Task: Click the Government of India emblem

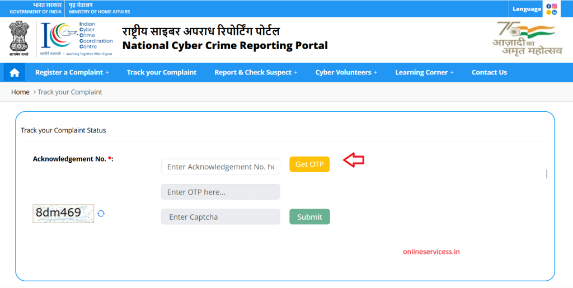Action: click(19, 39)
